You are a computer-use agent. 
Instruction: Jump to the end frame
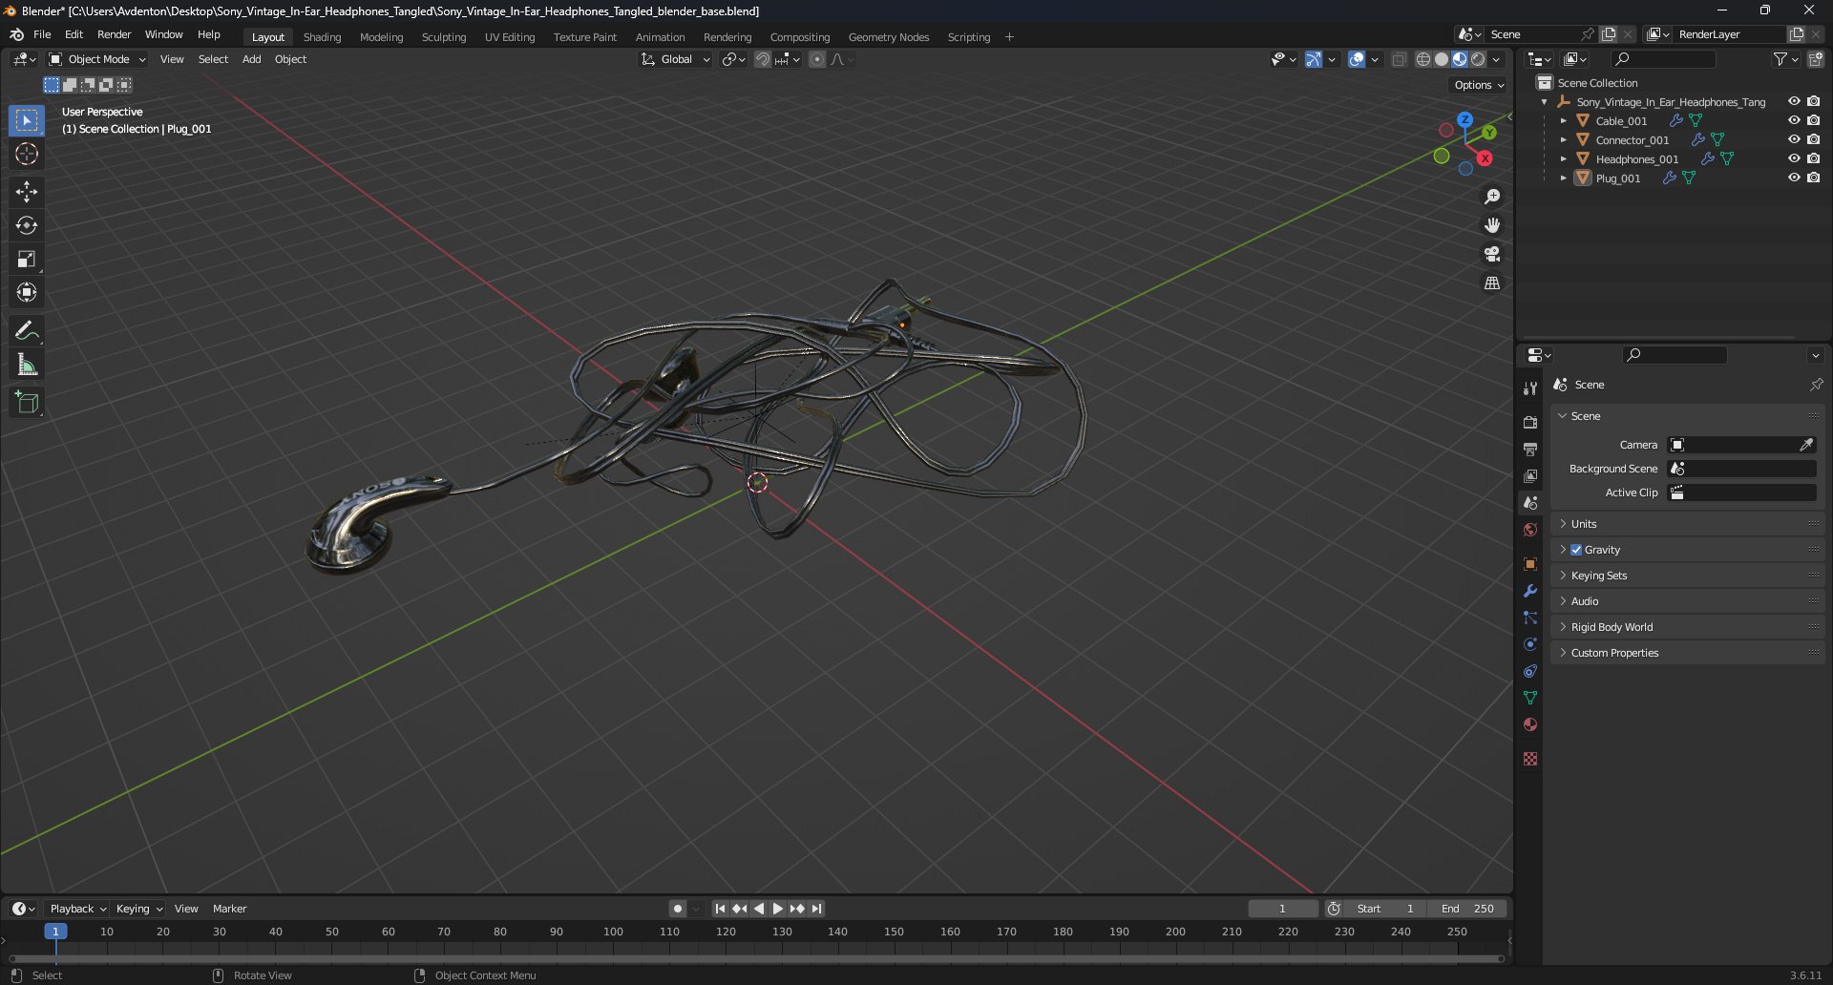[x=817, y=909]
